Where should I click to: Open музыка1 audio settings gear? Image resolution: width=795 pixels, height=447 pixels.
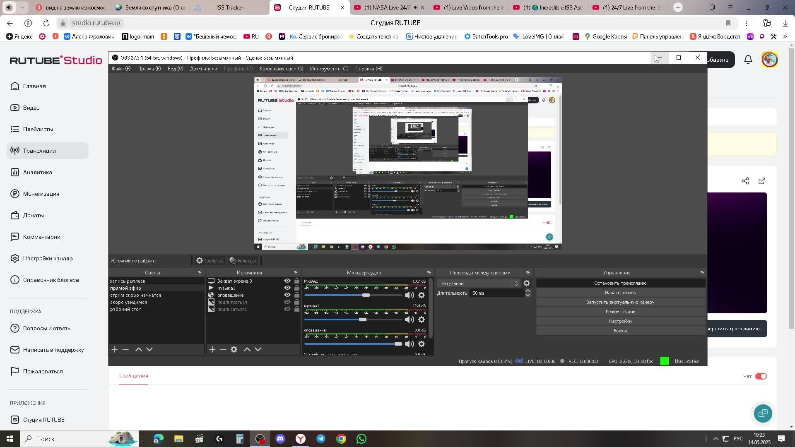click(x=422, y=320)
